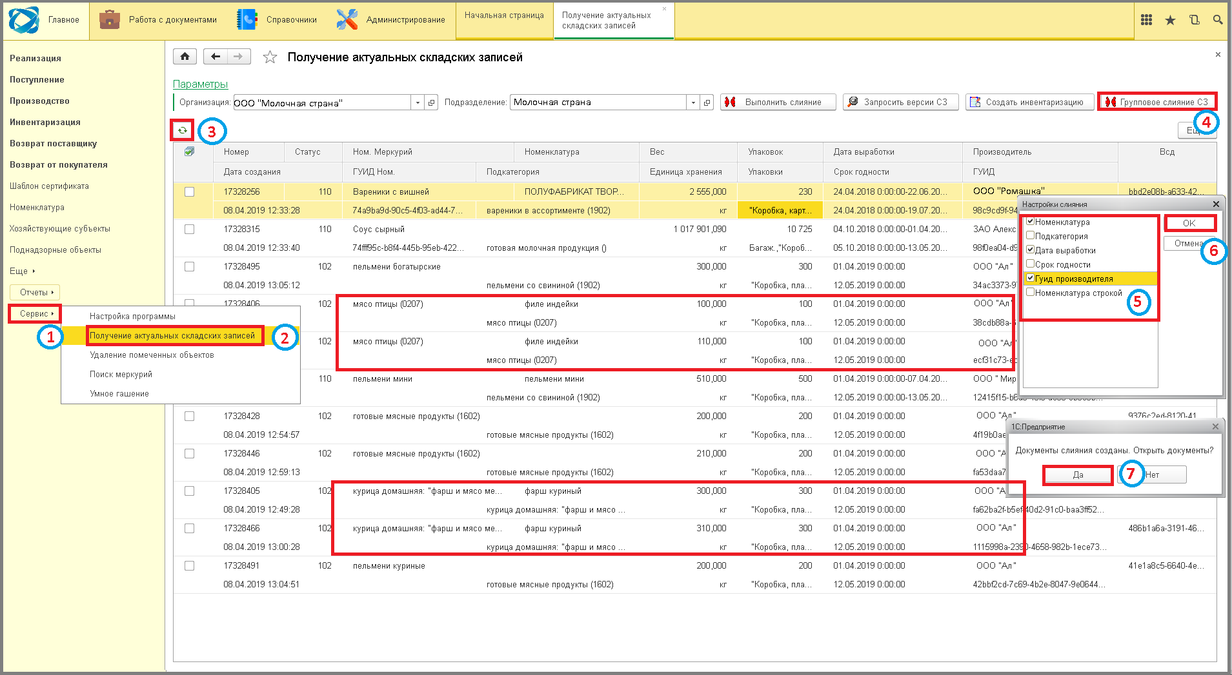Uncheck Номенклатура in merge settings

(x=1031, y=221)
